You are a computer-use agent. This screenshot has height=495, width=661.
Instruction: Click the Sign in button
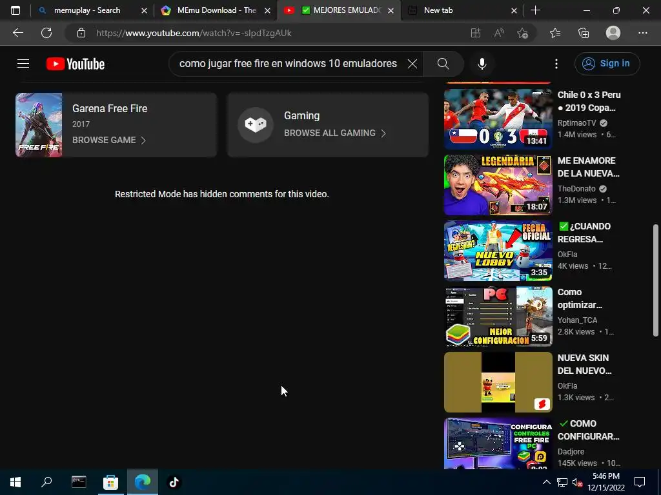tap(607, 64)
